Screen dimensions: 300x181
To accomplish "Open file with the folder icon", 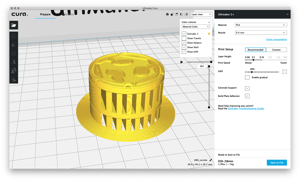I will [x=14, y=25].
